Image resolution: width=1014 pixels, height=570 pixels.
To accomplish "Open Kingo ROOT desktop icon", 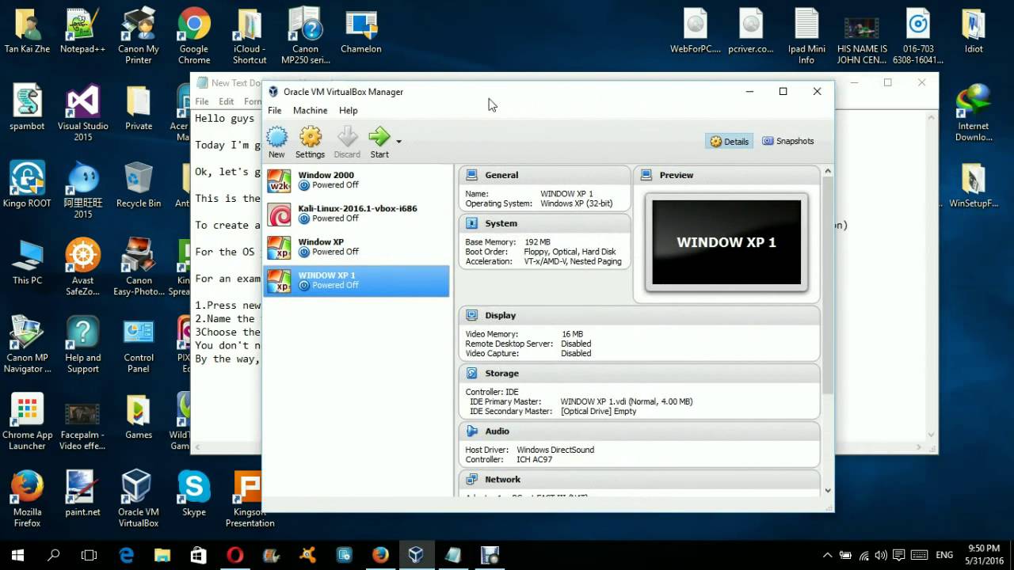I will 27,185.
